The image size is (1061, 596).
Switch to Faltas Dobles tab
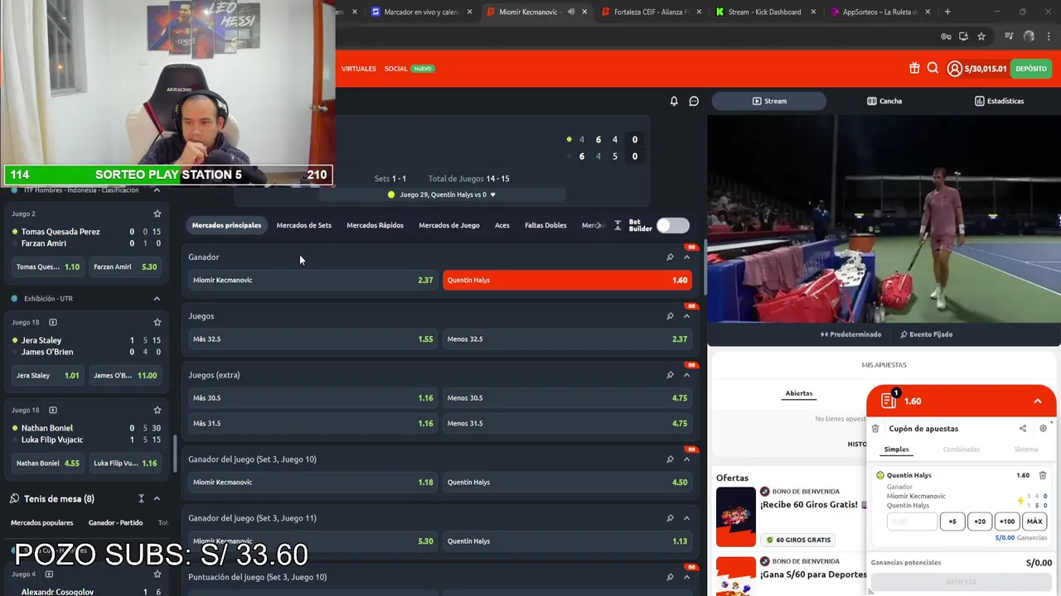click(545, 225)
